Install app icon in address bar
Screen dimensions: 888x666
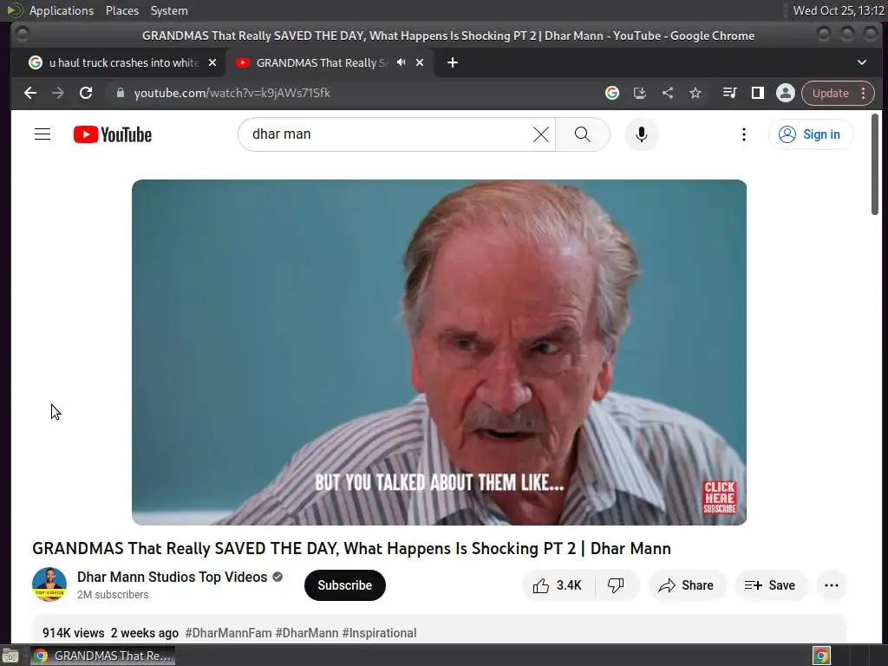pos(640,93)
